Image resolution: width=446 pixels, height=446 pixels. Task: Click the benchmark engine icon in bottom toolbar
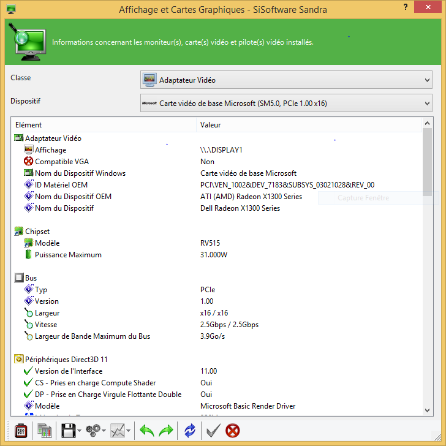21,431
